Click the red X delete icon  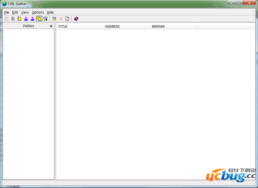click(61, 19)
